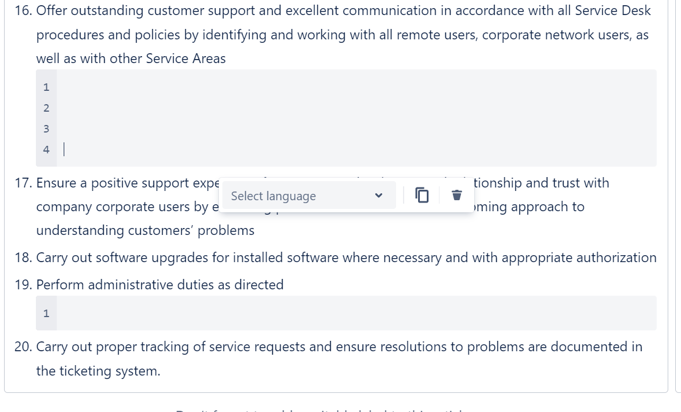Open the Select language dropdown
681x412 pixels.
[x=308, y=196]
